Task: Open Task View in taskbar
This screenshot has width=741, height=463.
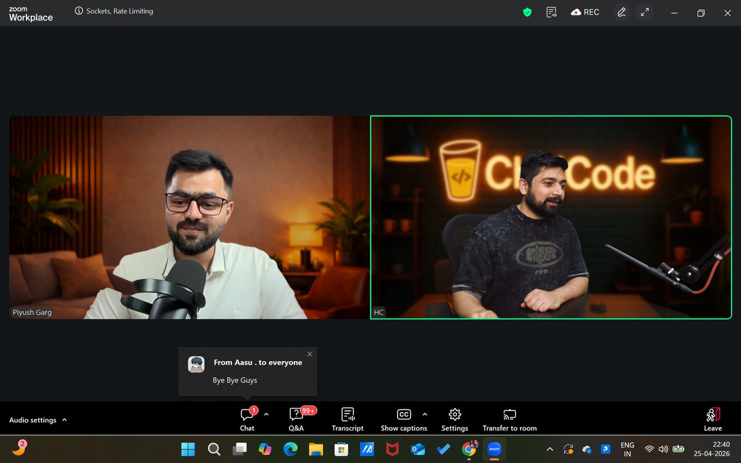Action: point(240,449)
